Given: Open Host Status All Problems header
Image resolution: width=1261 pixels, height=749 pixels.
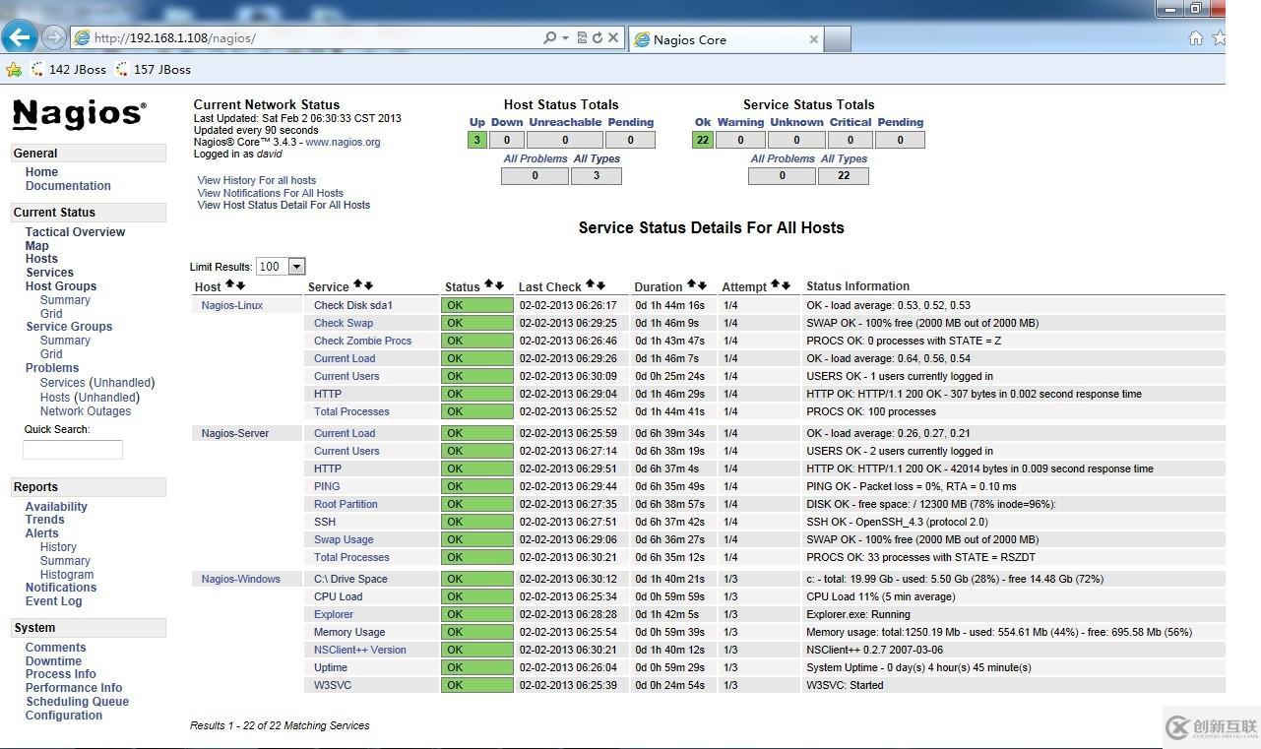Looking at the screenshot, I should [535, 158].
